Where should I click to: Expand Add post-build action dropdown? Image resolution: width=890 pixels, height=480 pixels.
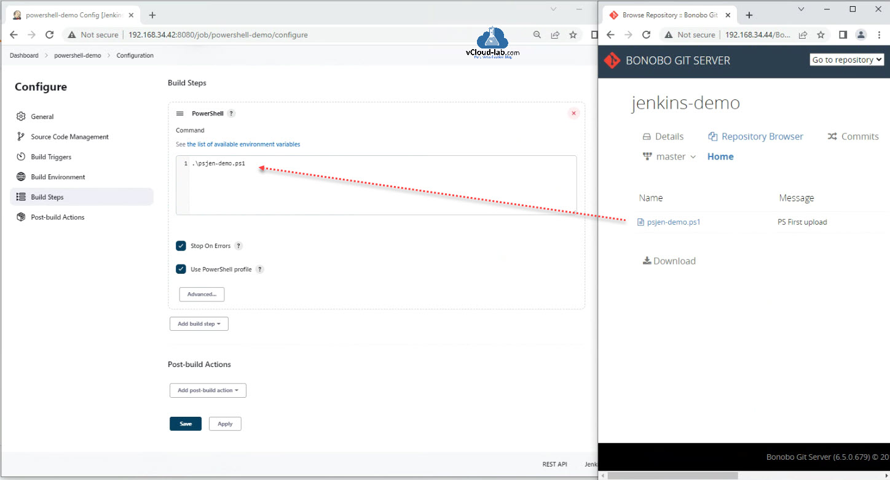click(208, 390)
